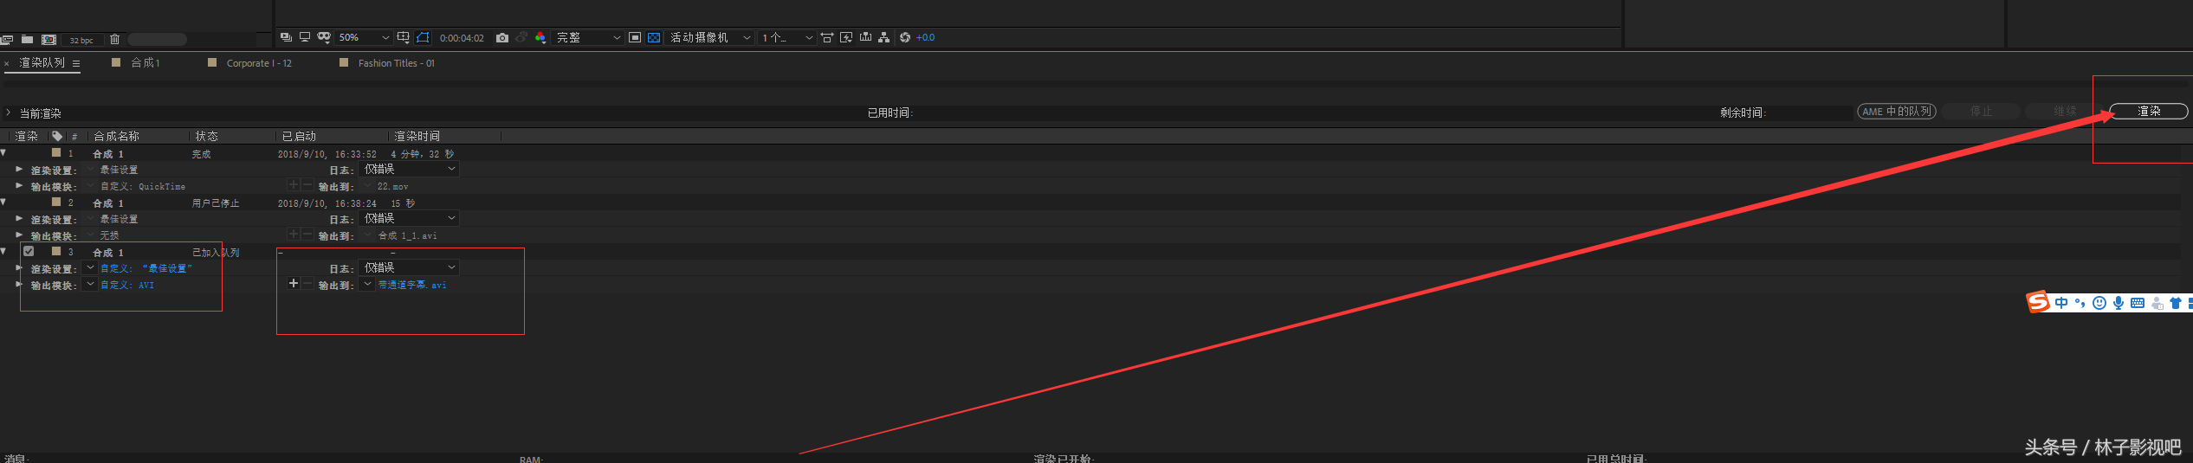Toggle transparency grid icon

pyautogui.click(x=654, y=37)
